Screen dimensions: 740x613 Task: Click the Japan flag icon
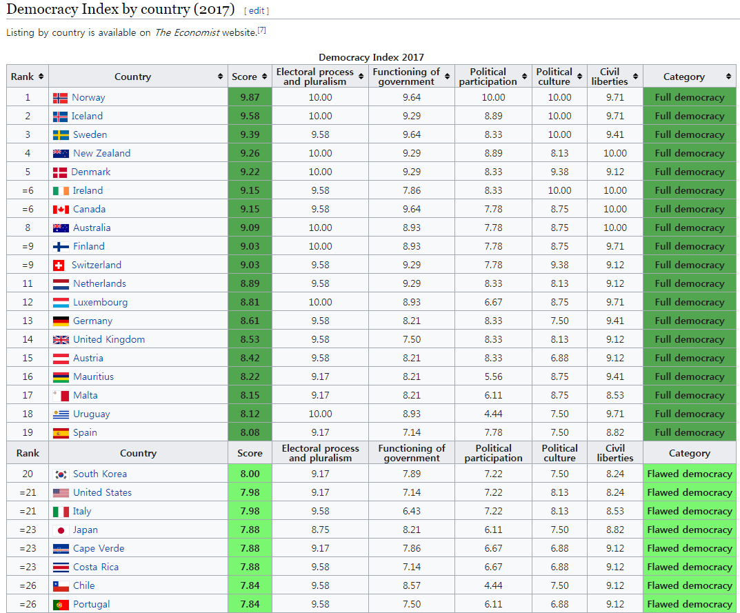point(61,530)
